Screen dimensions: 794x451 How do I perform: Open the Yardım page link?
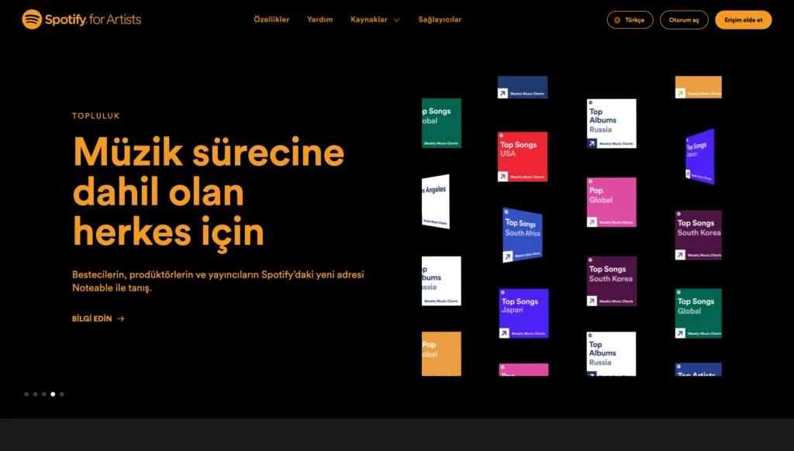pos(320,19)
